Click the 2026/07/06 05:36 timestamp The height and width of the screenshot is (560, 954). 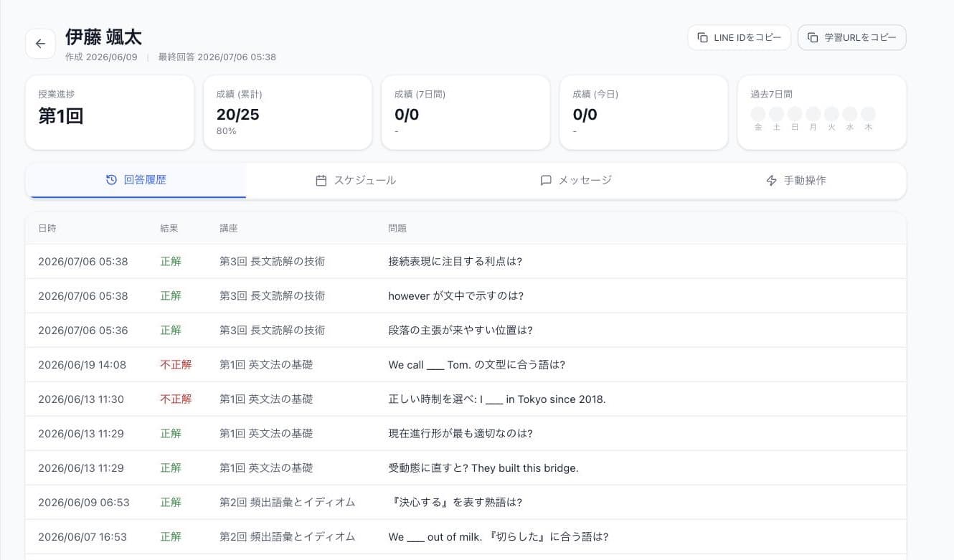click(83, 331)
